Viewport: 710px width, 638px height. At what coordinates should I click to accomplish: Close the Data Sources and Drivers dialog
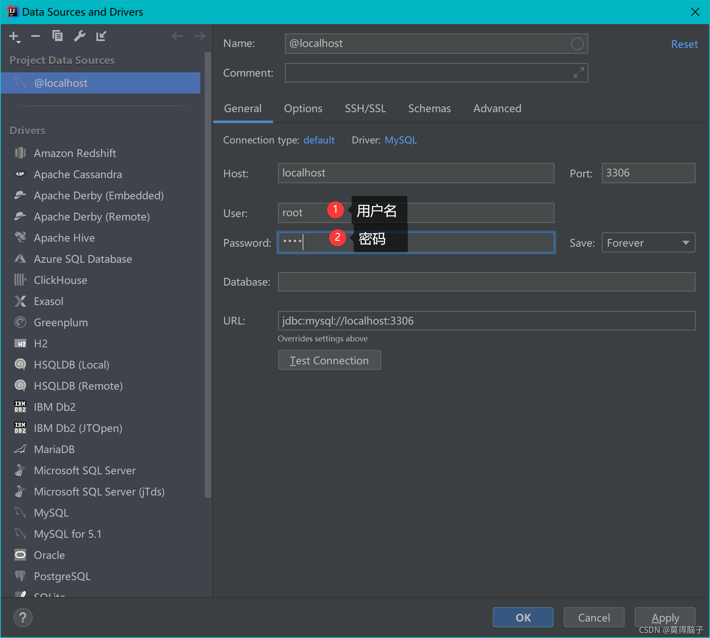coord(695,12)
